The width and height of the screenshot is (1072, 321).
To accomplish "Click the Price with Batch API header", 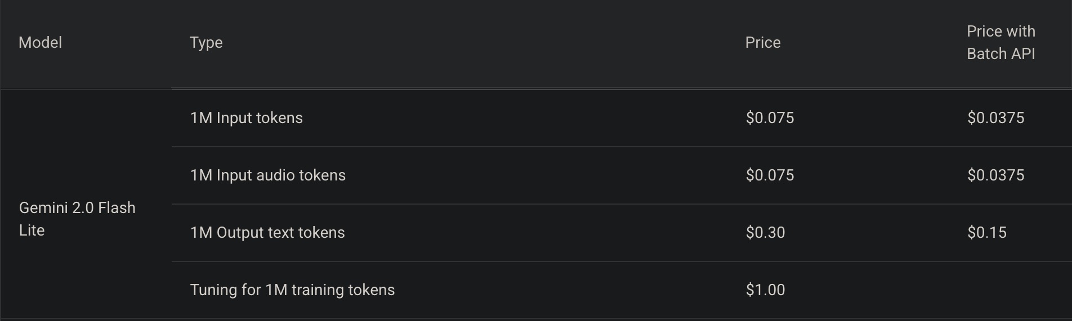I will 1000,43.
